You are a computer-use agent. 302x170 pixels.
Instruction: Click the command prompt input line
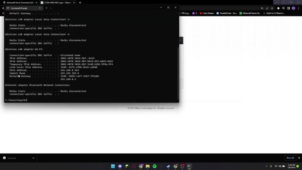coord(16,100)
